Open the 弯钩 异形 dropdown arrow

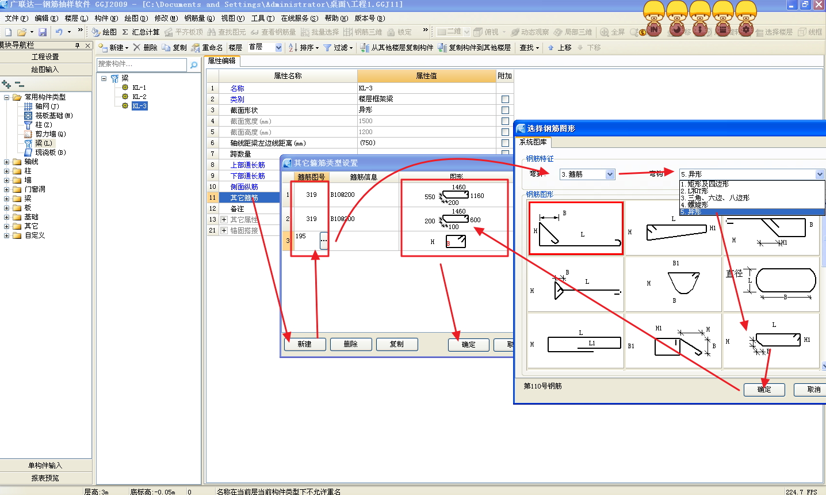tap(820, 174)
